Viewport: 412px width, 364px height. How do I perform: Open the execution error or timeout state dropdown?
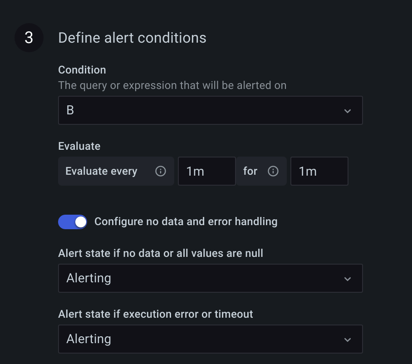(x=210, y=339)
